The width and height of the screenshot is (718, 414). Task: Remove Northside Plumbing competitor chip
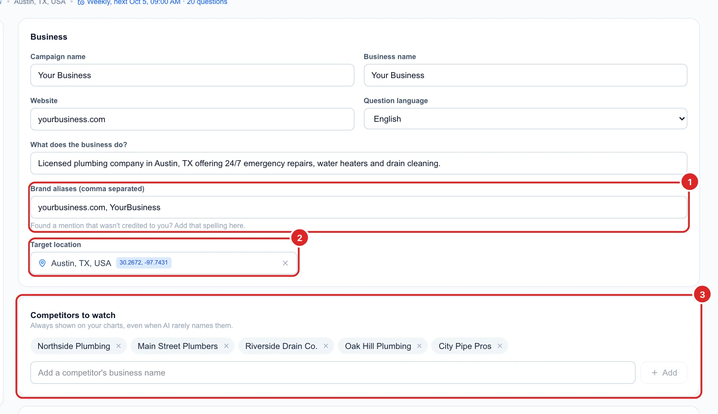(x=118, y=346)
